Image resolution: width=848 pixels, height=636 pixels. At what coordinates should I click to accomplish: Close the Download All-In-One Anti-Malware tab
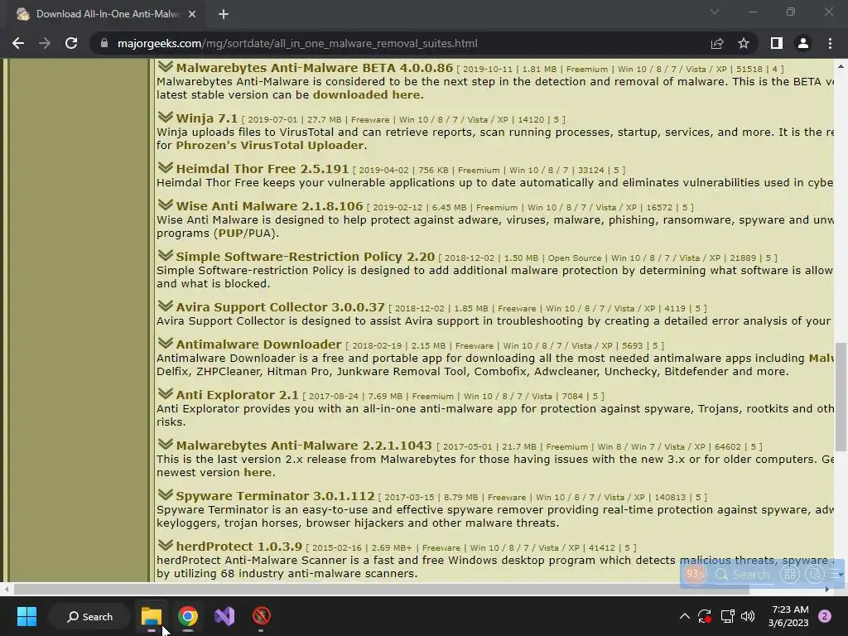pos(192,15)
